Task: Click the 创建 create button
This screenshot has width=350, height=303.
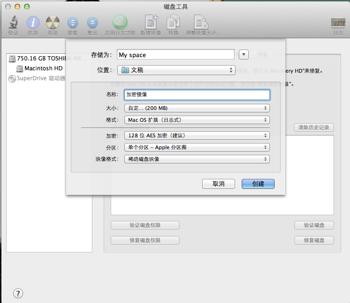Action: coord(258,184)
